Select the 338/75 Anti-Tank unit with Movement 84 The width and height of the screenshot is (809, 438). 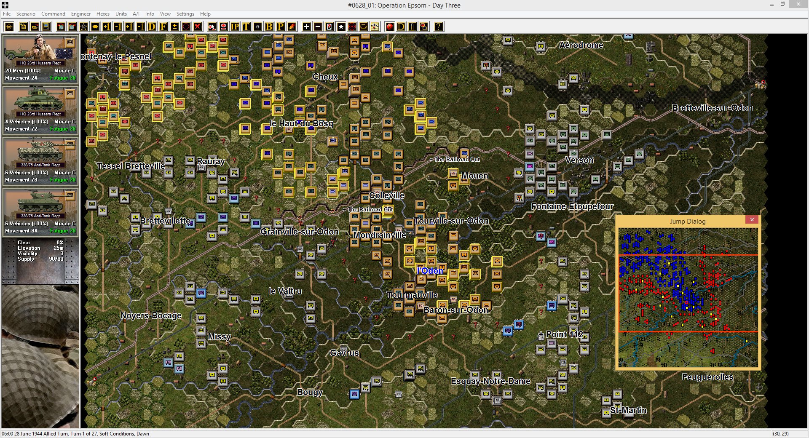tap(40, 212)
